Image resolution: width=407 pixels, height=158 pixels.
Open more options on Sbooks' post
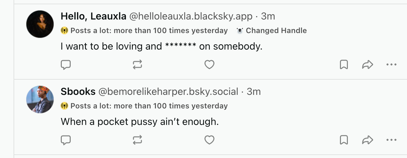click(x=391, y=140)
